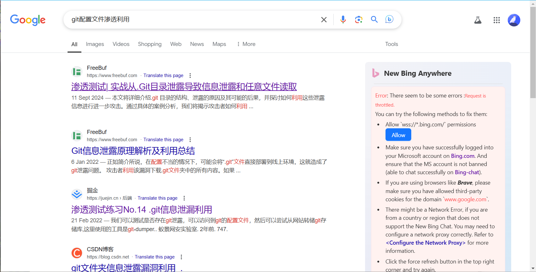Image resolution: width=536 pixels, height=272 pixels.
Task: Open the Google account avatar
Action: point(514,20)
